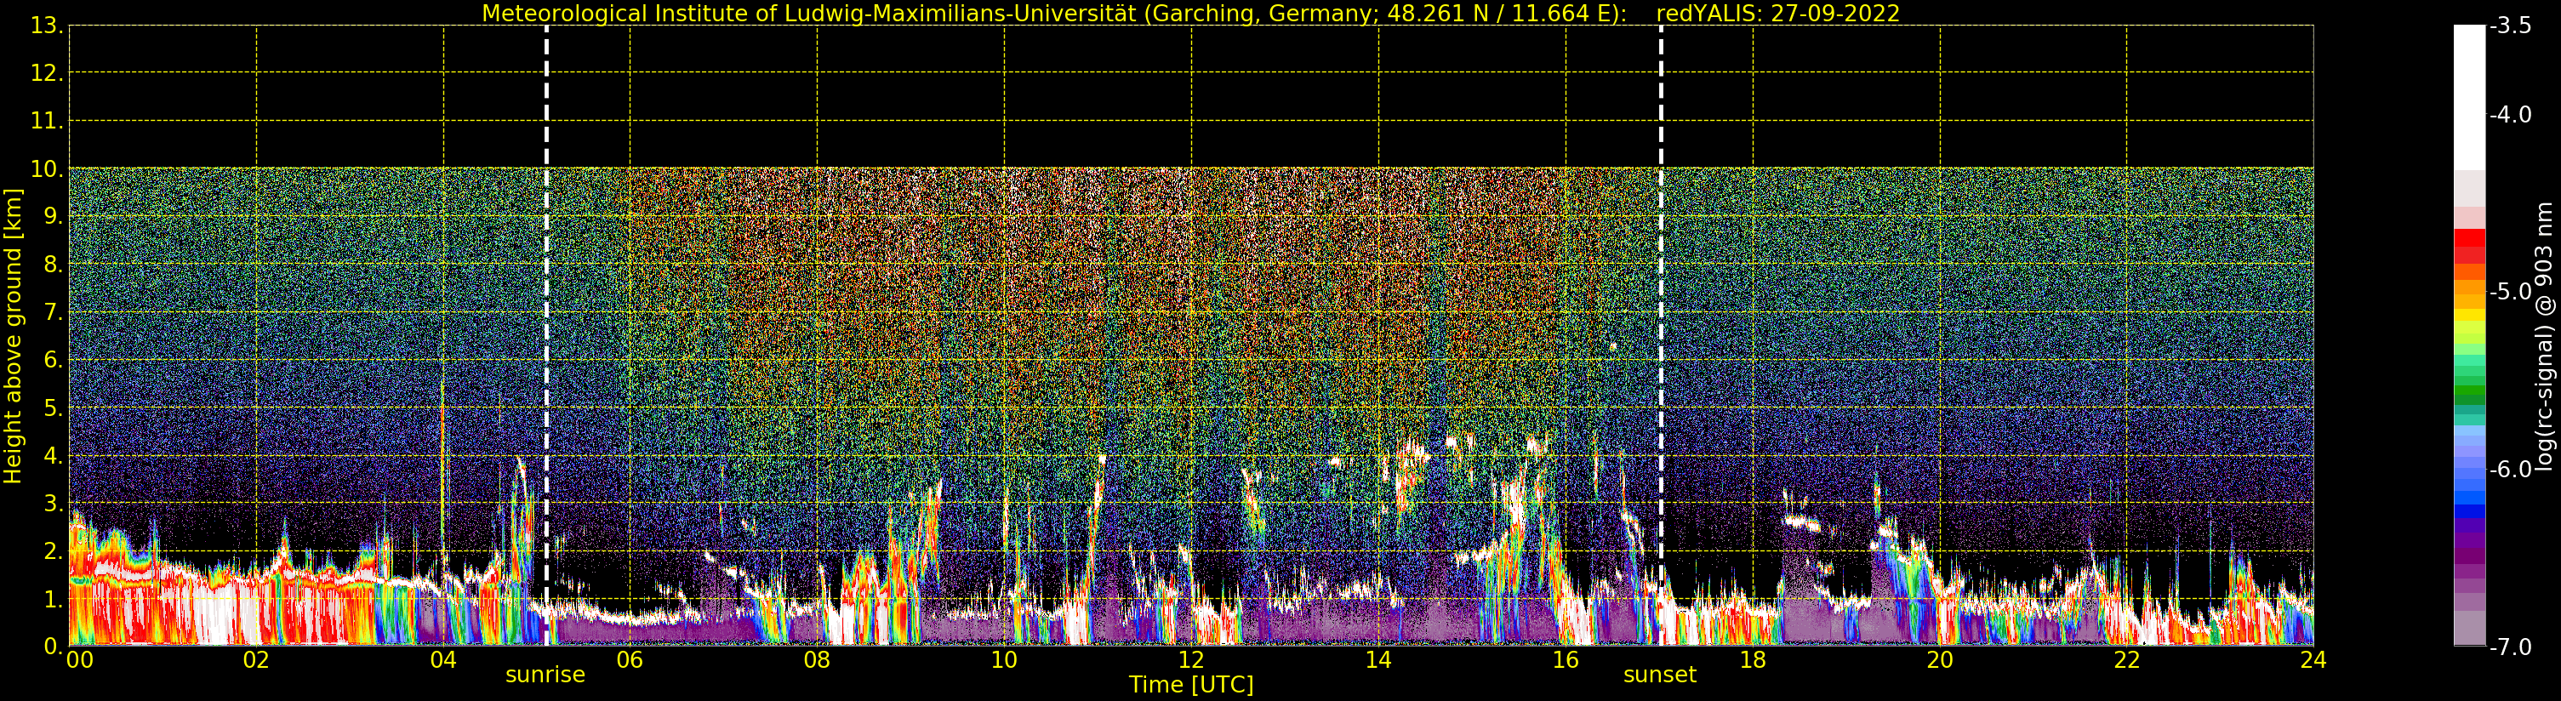Image resolution: width=2561 pixels, height=701 pixels.
Task: Click the '1.' height axis tick label
Action: pyautogui.click(x=54, y=599)
